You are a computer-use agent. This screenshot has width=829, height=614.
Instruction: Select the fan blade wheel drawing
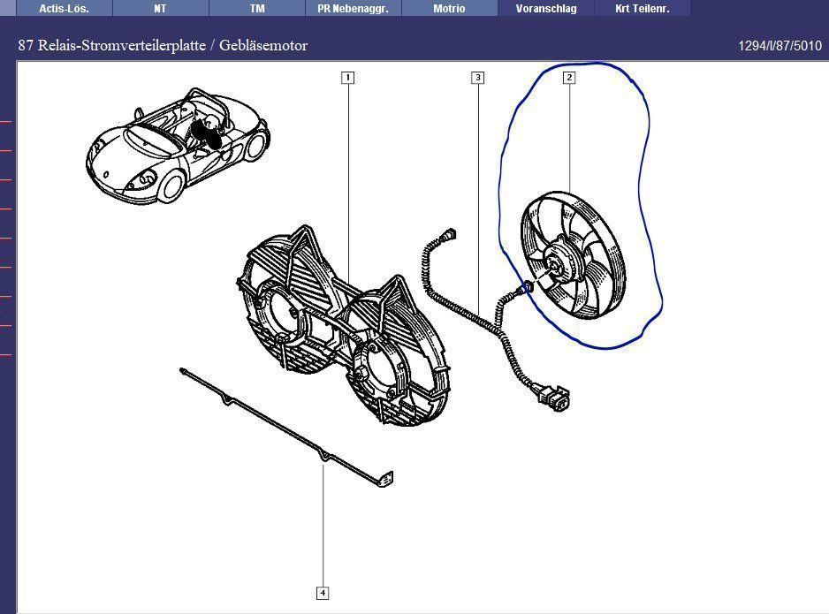(x=574, y=256)
